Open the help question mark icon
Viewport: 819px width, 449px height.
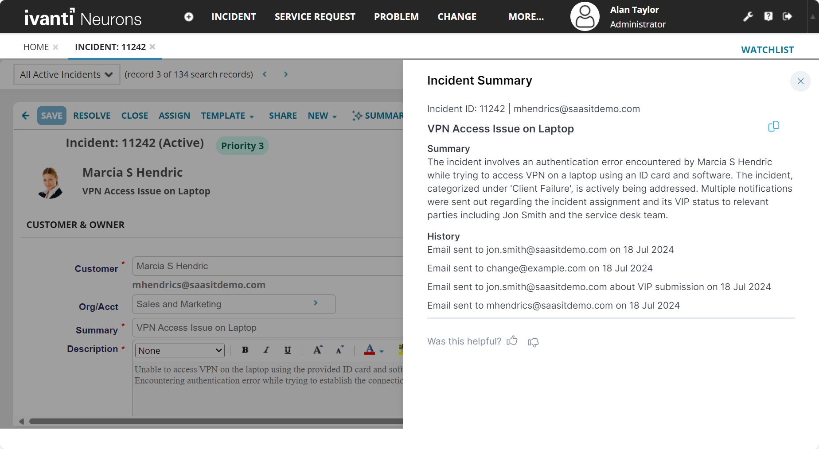[x=768, y=16]
